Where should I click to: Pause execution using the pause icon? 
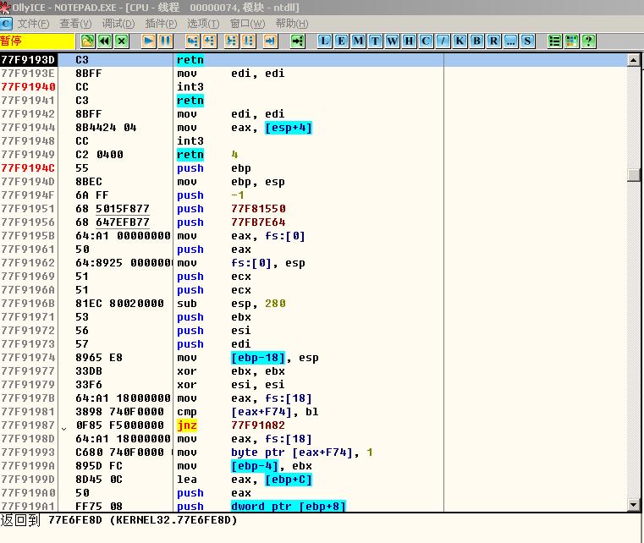(165, 41)
